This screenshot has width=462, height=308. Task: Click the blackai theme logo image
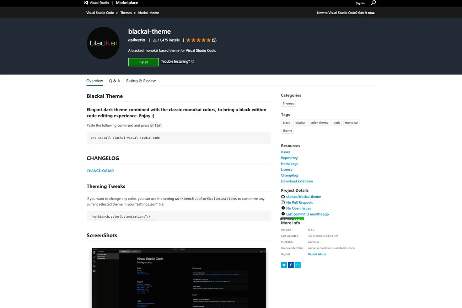[103, 43]
